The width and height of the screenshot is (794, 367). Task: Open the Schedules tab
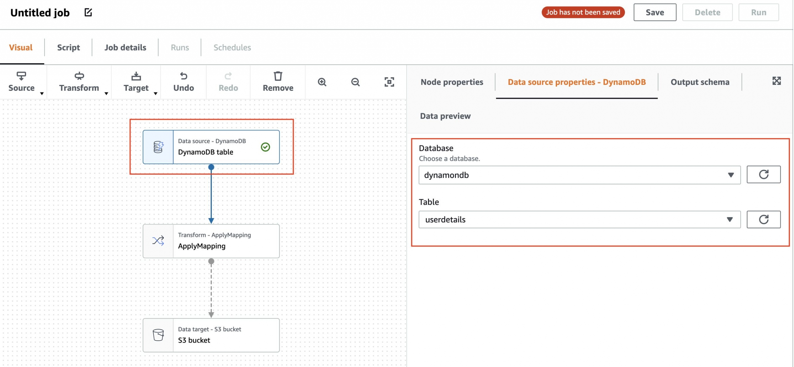(232, 47)
